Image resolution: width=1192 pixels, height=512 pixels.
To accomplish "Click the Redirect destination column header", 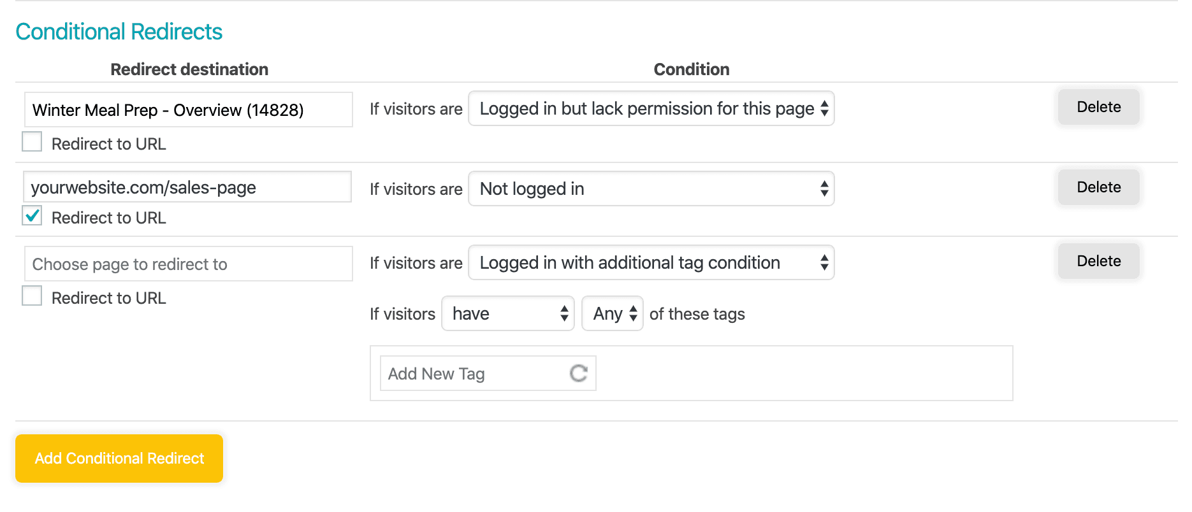I will point(189,69).
